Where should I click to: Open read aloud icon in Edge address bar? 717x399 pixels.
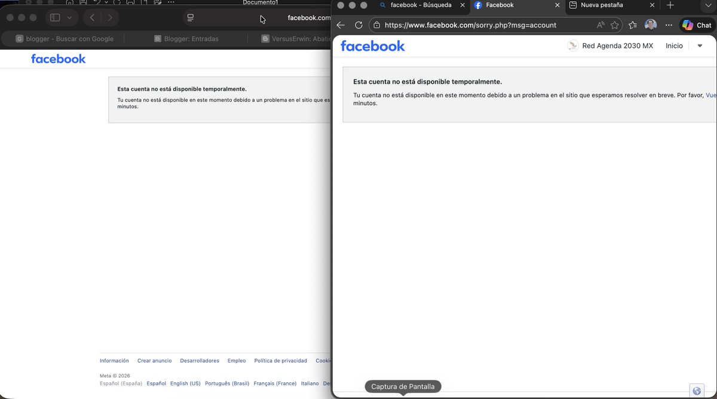click(x=600, y=25)
